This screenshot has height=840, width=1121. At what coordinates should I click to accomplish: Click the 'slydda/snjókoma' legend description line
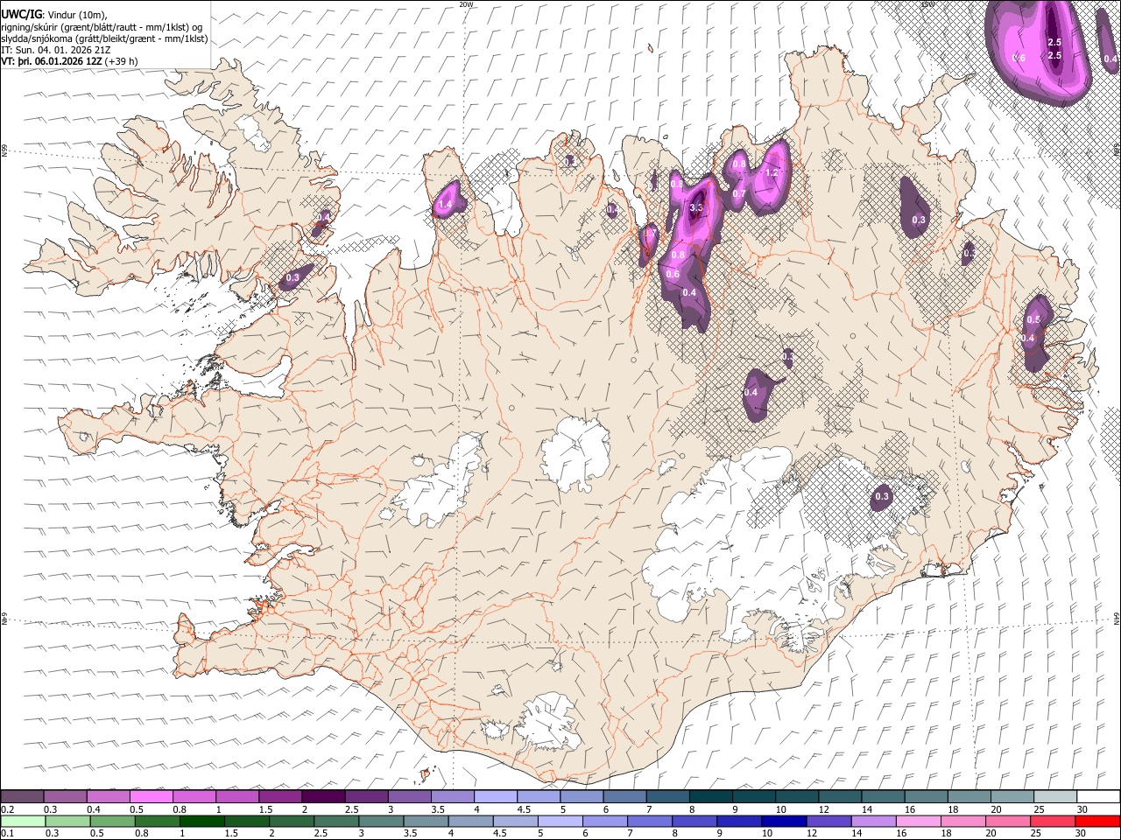point(104,38)
